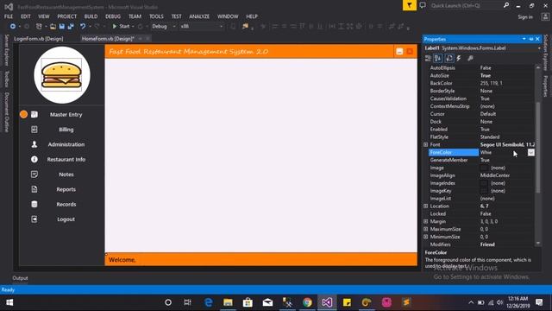
Task: Click the Restaurant Info button label
Action: (66, 159)
